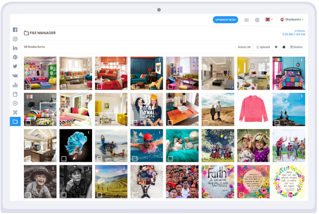This screenshot has width=319, height=214.
Task: Open options menu on blue betta fish image
Action: (x=89, y=132)
